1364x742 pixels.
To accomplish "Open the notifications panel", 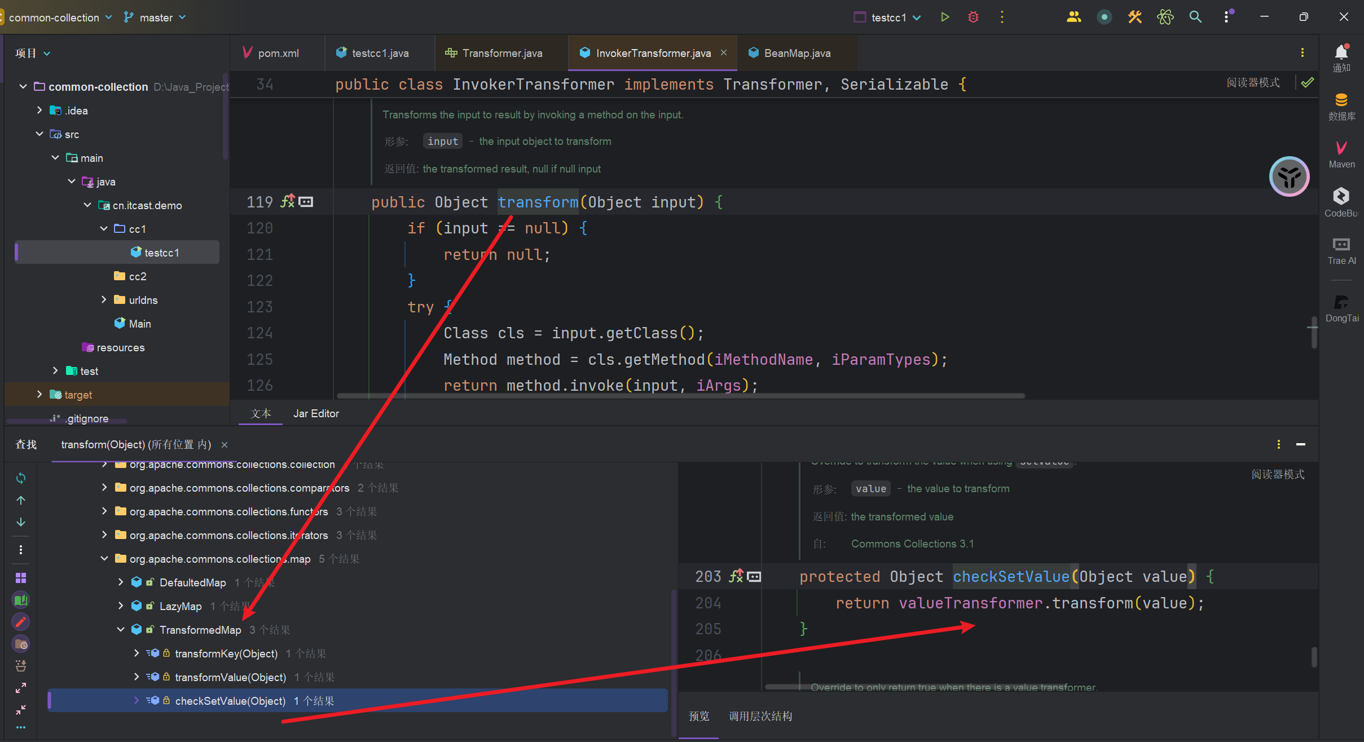I will 1341,58.
